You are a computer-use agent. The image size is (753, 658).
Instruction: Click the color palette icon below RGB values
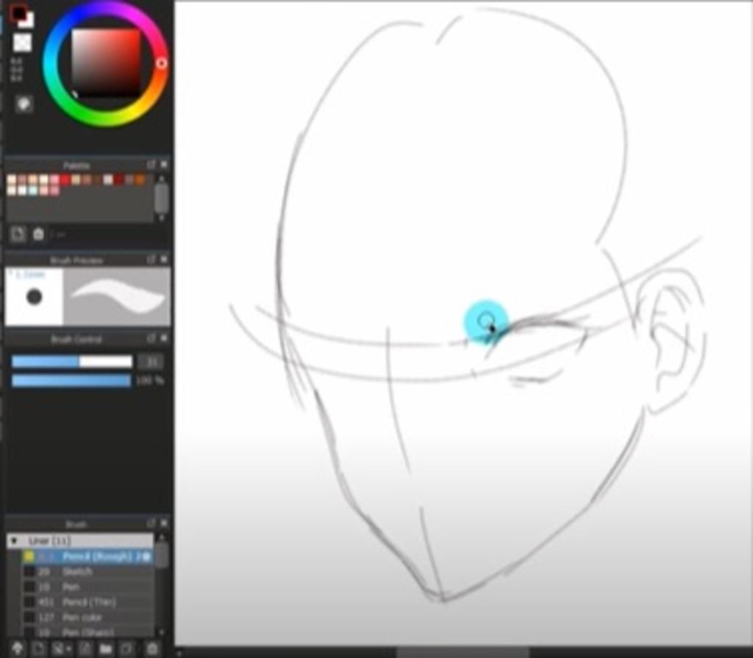click(x=24, y=104)
